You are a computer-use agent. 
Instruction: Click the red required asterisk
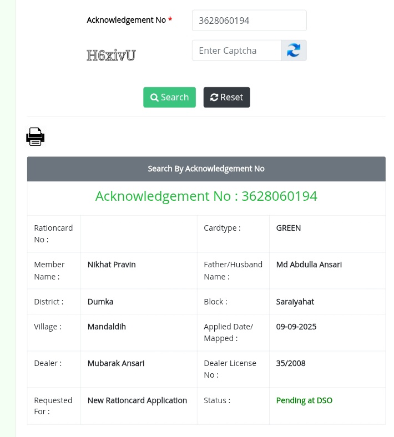[170, 19]
